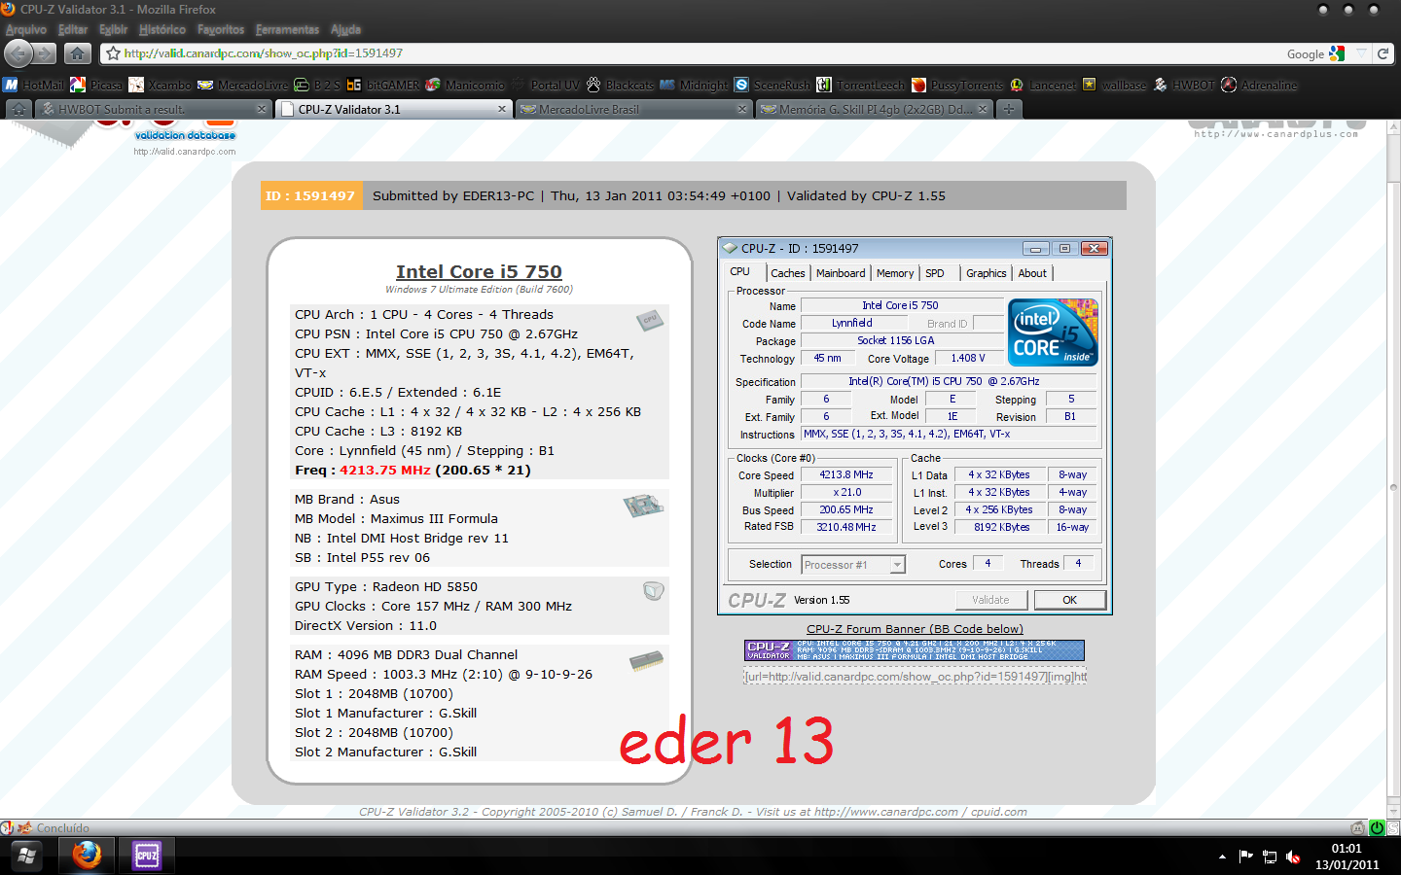Close the CPU-Z Validator 3.1 tab

pos(502,109)
